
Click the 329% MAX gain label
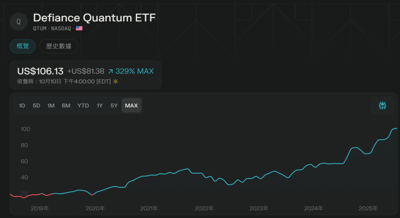pyautogui.click(x=134, y=71)
